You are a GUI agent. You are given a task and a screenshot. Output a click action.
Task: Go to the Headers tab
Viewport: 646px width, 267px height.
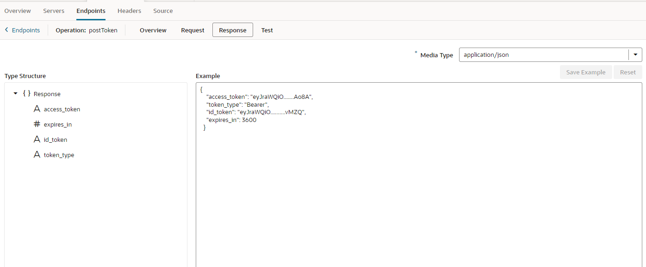(129, 11)
